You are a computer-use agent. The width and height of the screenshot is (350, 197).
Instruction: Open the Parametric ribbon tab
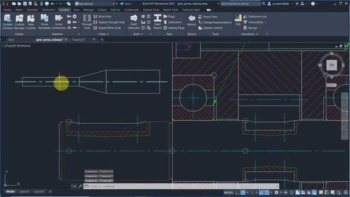click(49, 10)
